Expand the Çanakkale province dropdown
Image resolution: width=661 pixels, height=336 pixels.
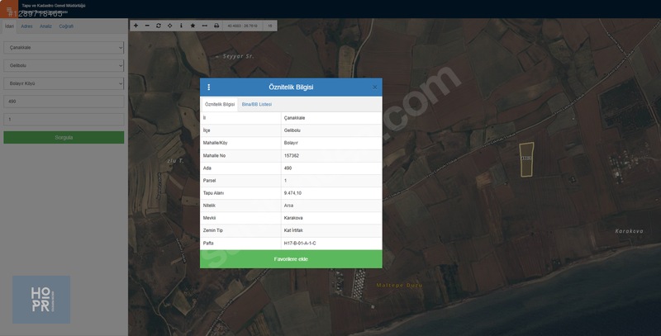click(64, 48)
